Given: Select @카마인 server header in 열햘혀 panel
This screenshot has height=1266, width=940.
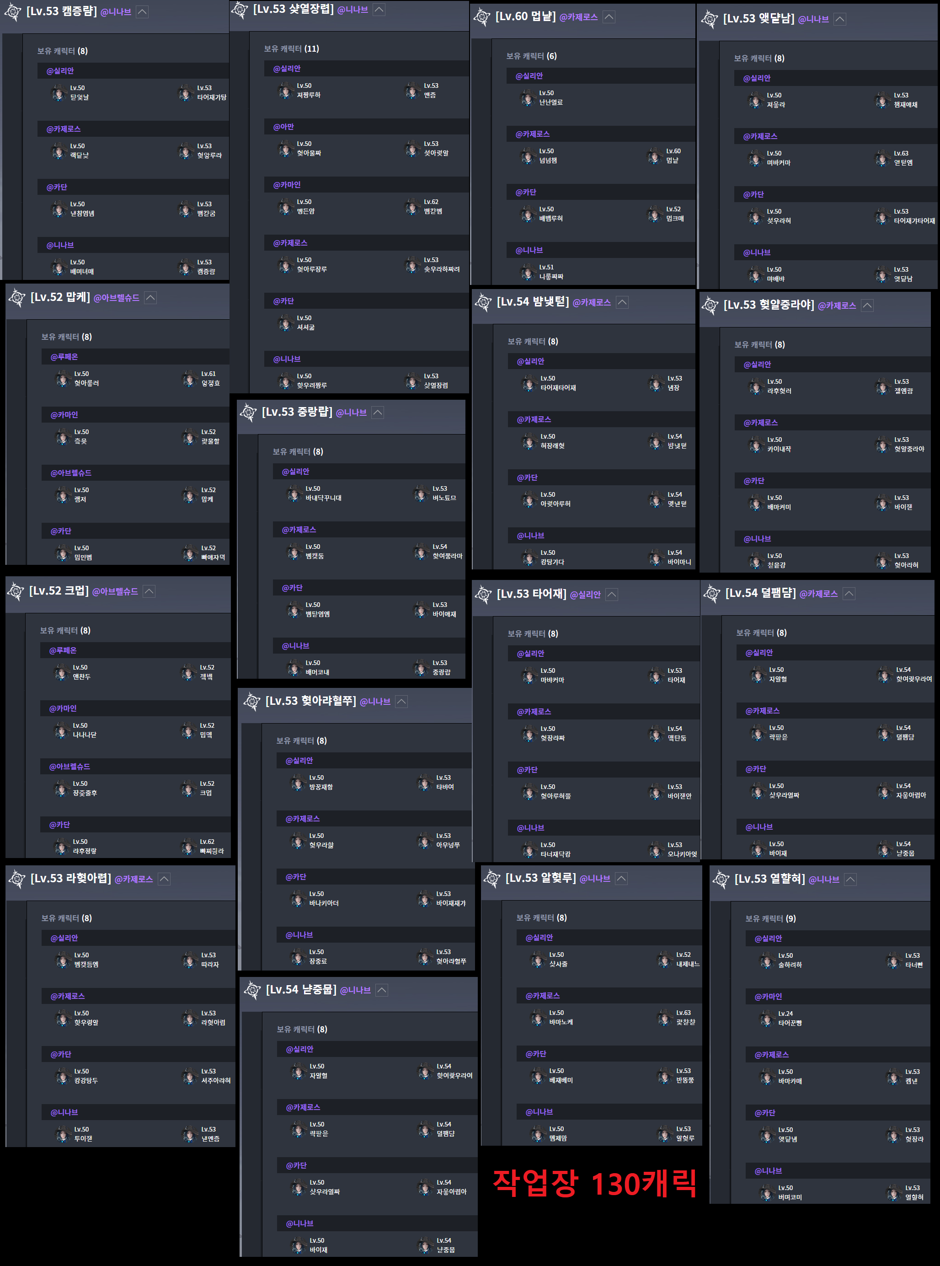Looking at the screenshot, I should [768, 997].
